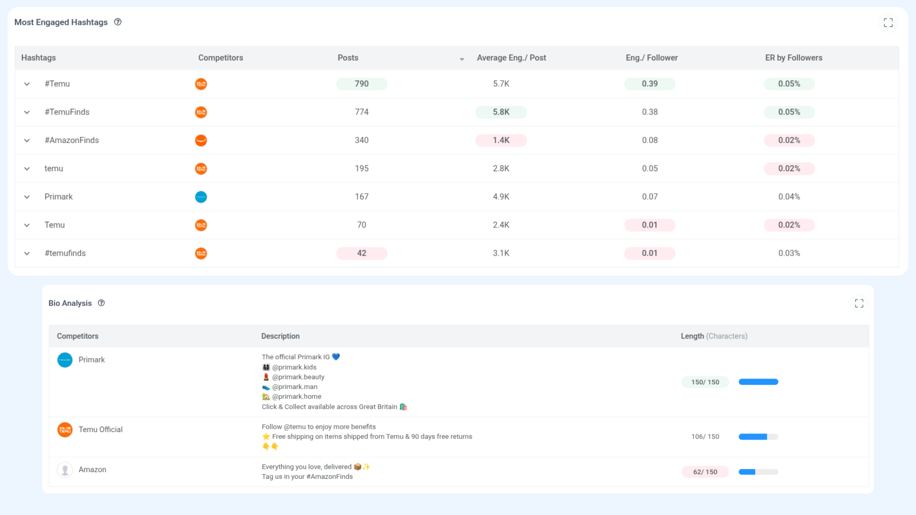Click the Temu Official competitor name
The width and height of the screenshot is (916, 515).
tap(101, 429)
